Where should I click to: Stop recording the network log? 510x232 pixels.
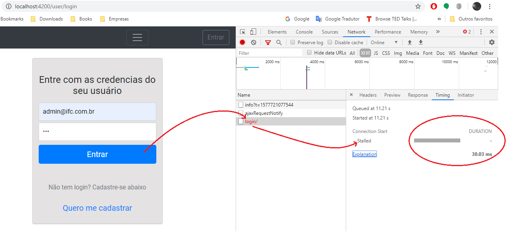[242, 42]
